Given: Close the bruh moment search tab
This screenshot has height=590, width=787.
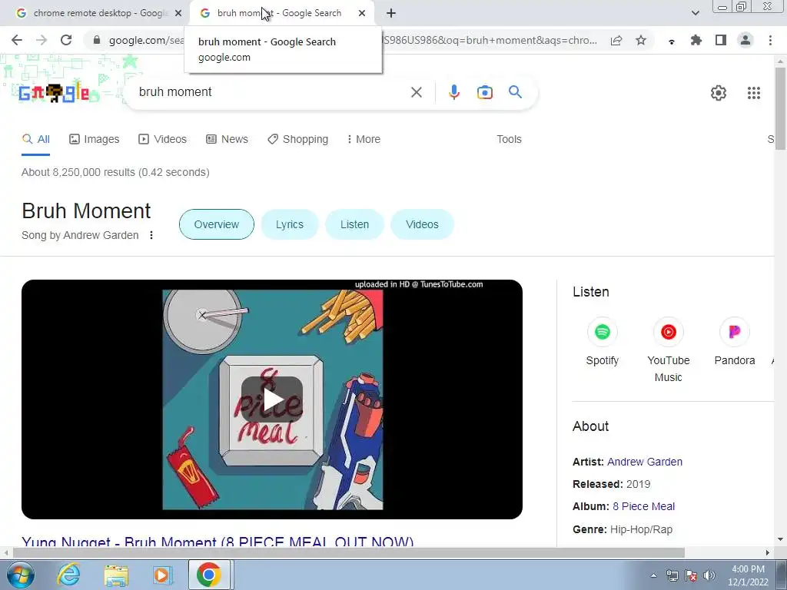Looking at the screenshot, I should (x=362, y=14).
